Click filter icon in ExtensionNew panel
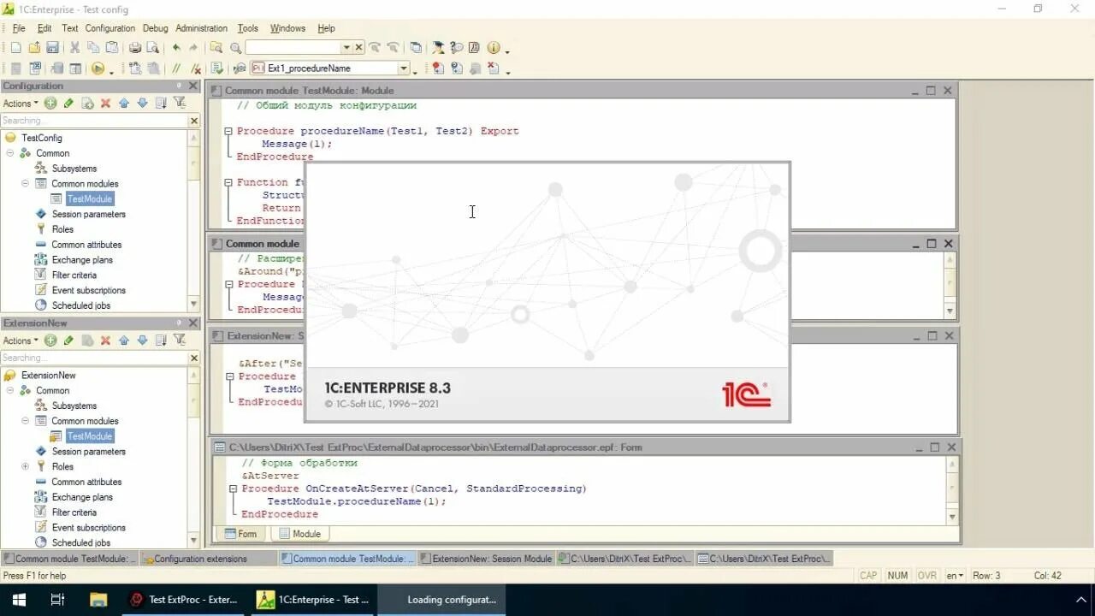This screenshot has width=1095, height=616. pyautogui.click(x=179, y=341)
